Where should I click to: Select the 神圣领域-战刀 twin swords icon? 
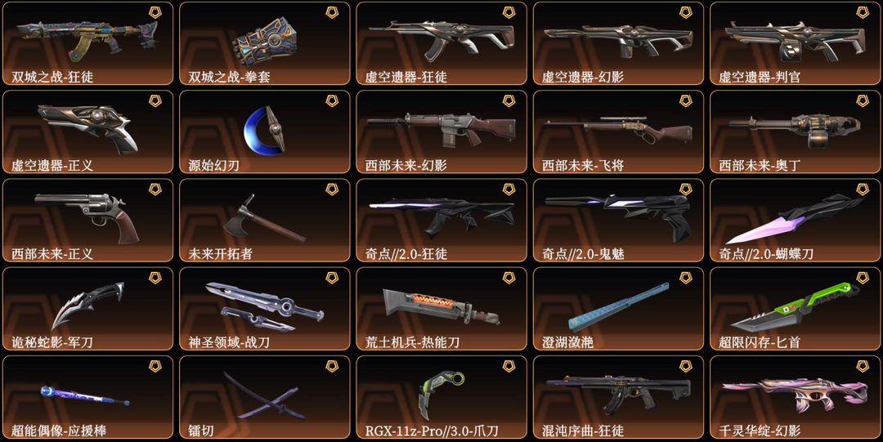pos(265,307)
